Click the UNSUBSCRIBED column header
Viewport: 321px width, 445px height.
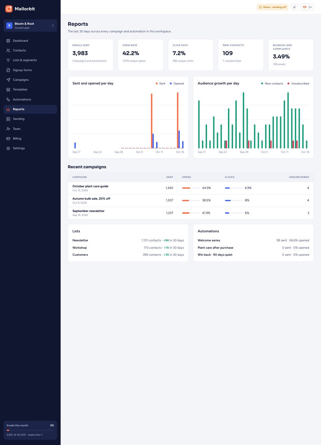click(x=299, y=177)
